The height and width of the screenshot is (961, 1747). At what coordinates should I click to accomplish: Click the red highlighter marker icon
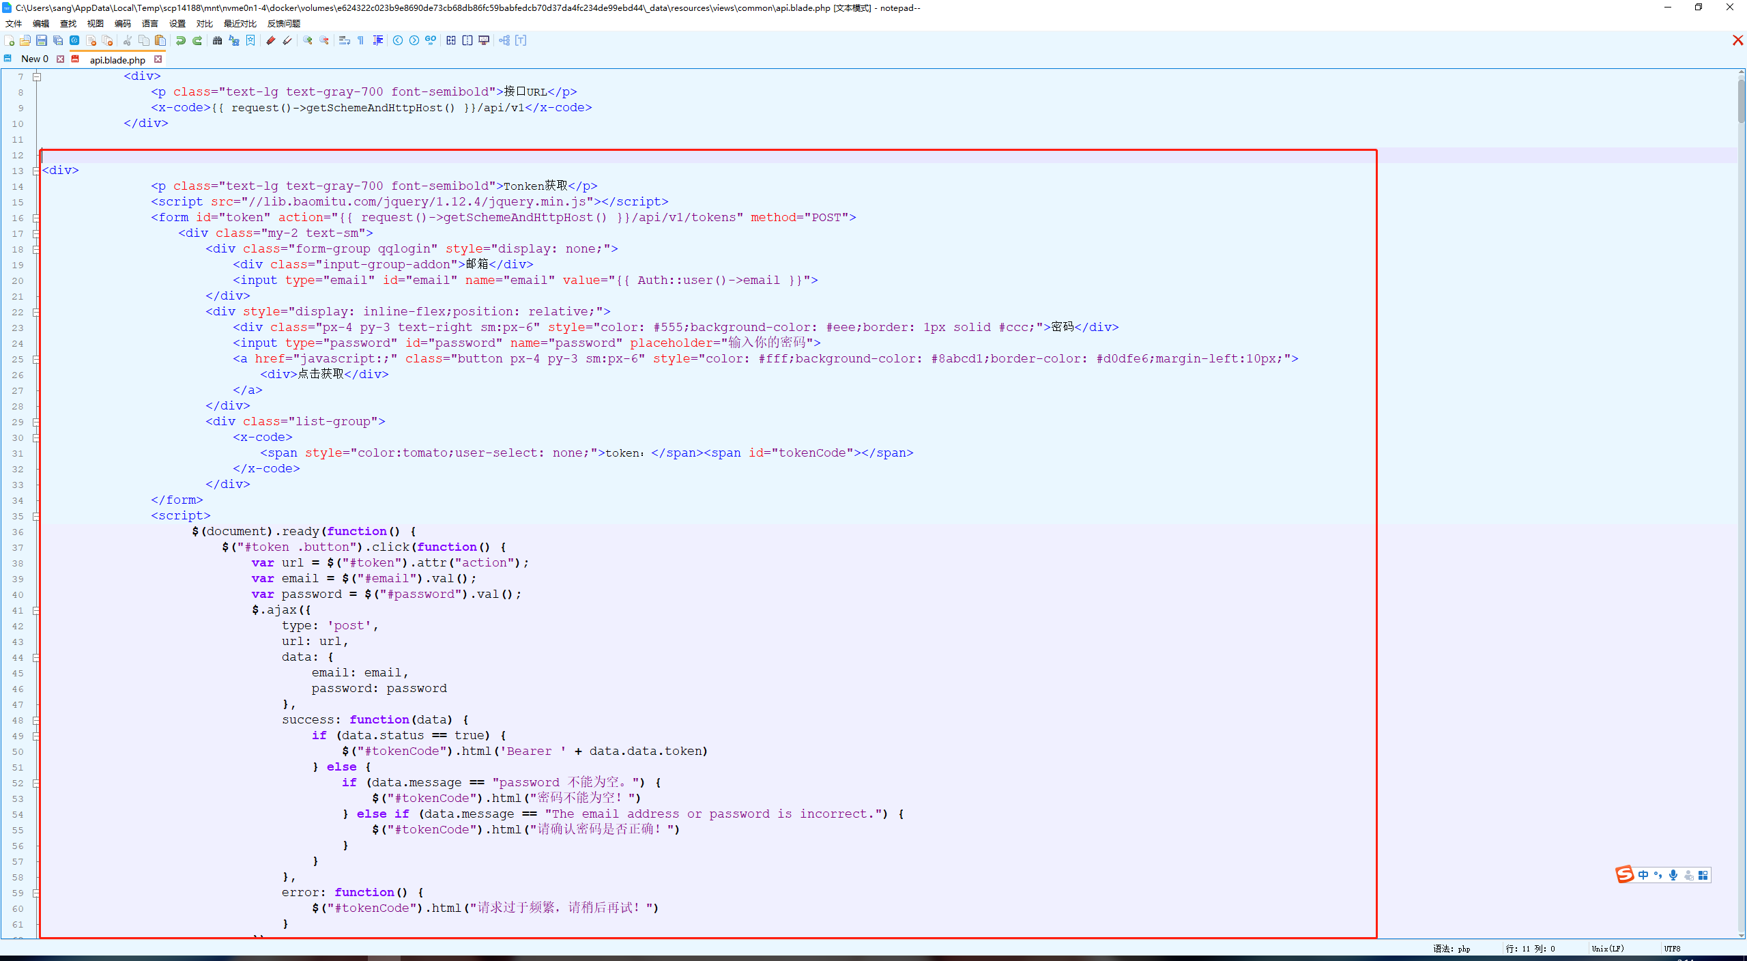[271, 41]
